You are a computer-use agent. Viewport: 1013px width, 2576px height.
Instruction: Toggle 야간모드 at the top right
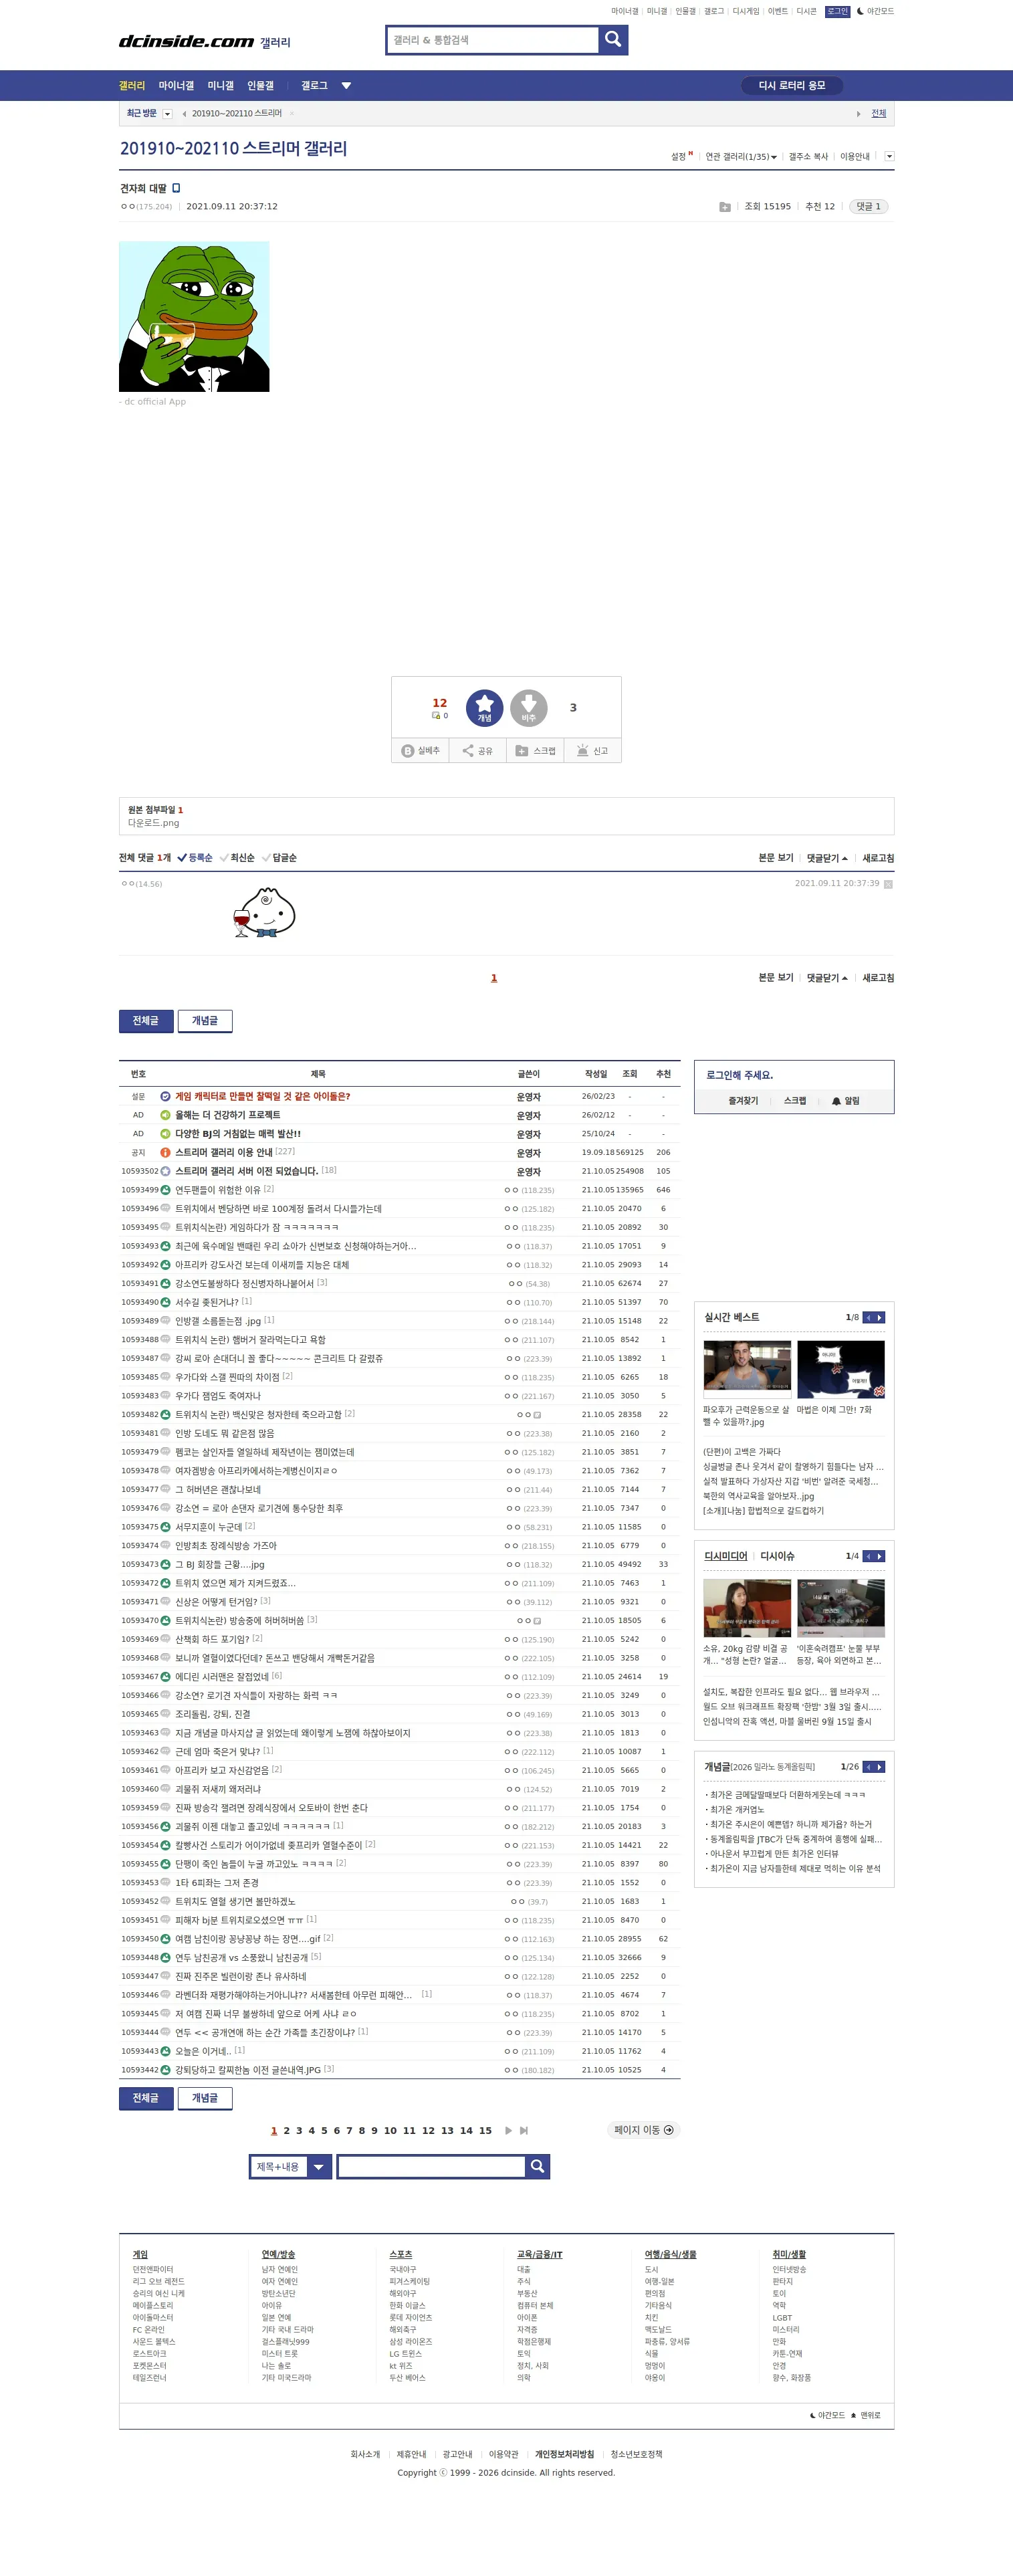875,11
